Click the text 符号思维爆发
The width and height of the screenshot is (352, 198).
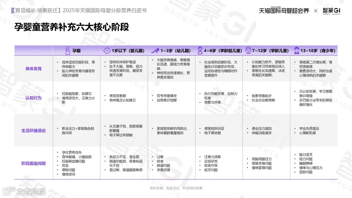167,96
